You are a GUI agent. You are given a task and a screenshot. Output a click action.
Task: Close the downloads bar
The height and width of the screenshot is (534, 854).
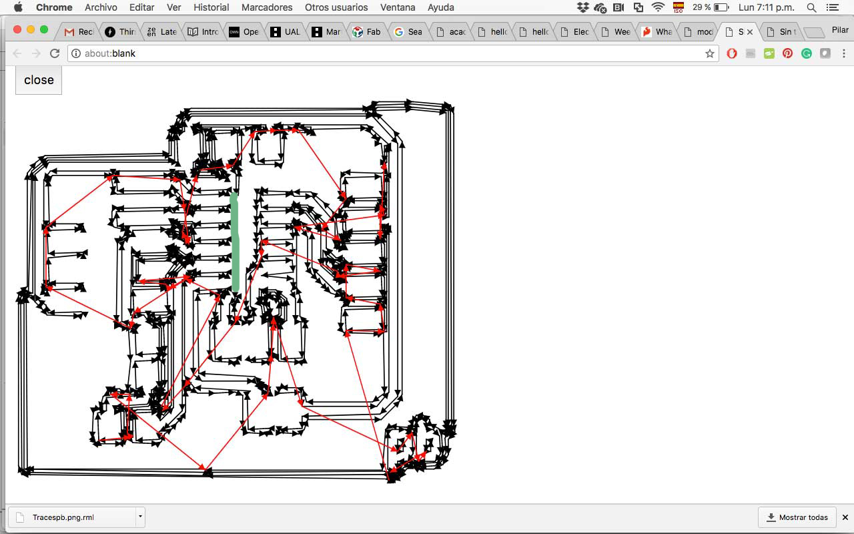pos(845,517)
